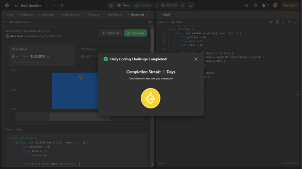
Task: Open the user profile avatar menu
Action: [275, 5]
